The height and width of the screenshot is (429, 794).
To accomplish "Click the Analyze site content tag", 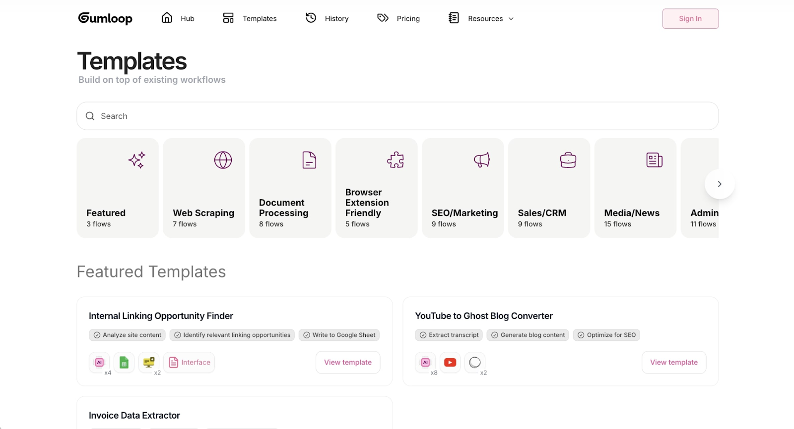I will click(x=127, y=335).
